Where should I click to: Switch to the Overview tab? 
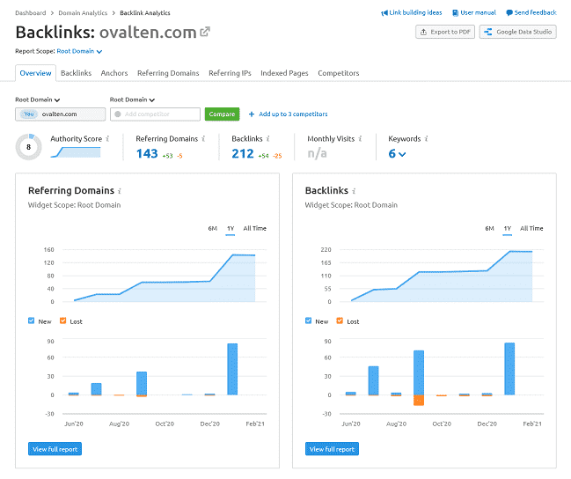pos(35,73)
